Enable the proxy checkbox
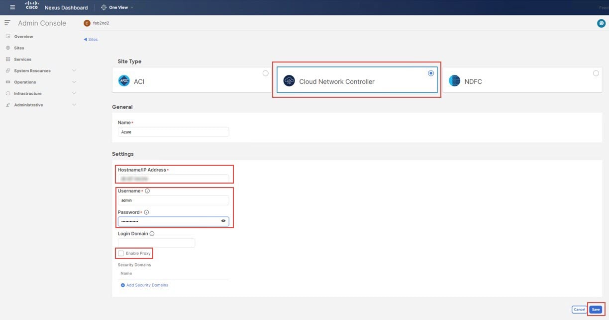 point(121,254)
